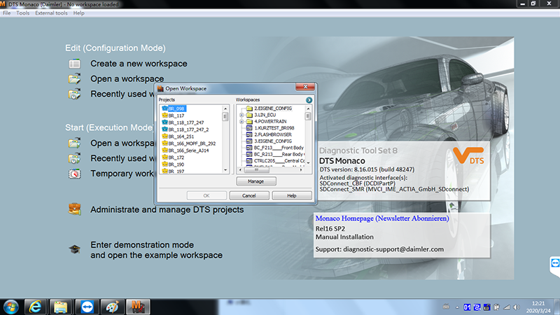
Task: Select project BR_190
Action: 176,164
